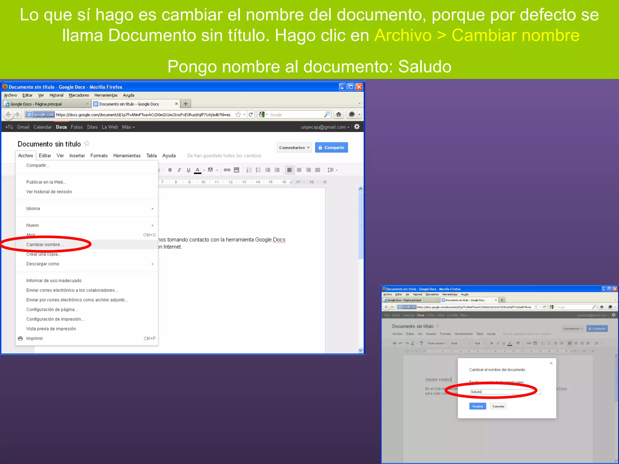Open the Insertar menu in Docs
The image size is (619, 464).
[77, 156]
